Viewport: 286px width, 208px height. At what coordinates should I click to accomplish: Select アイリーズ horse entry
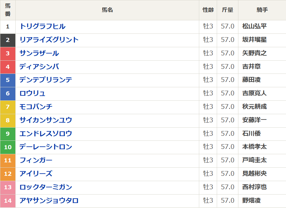[x=36, y=174]
